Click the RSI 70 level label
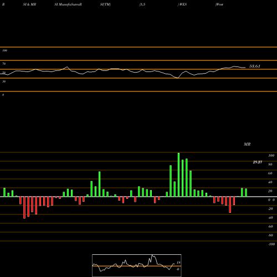Image resolution: width=277 pixels, height=277 pixels. tap(4, 64)
